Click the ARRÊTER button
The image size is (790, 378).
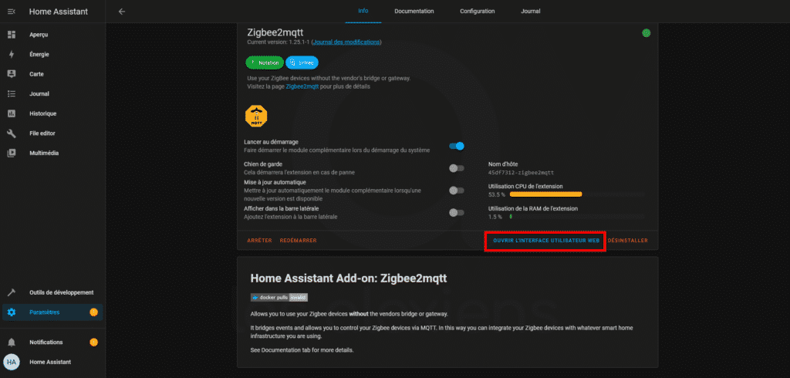[259, 241]
